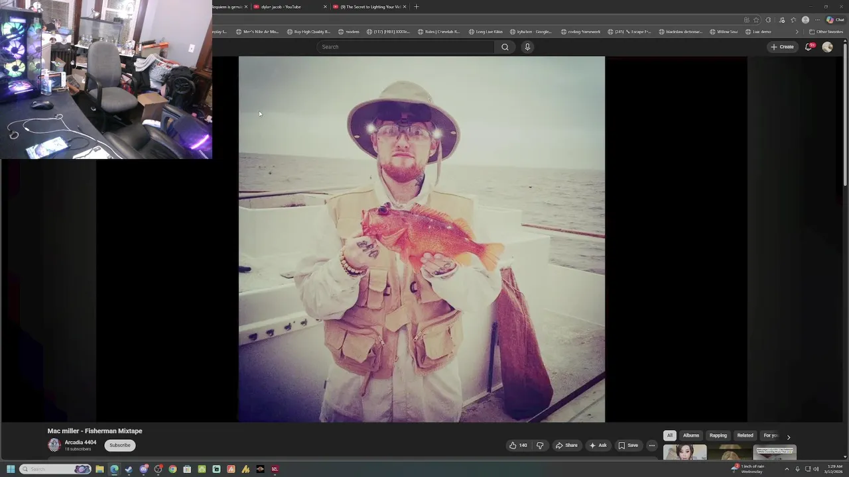Like the video with 140 likes
The width and height of the screenshot is (849, 477).
[x=518, y=445]
